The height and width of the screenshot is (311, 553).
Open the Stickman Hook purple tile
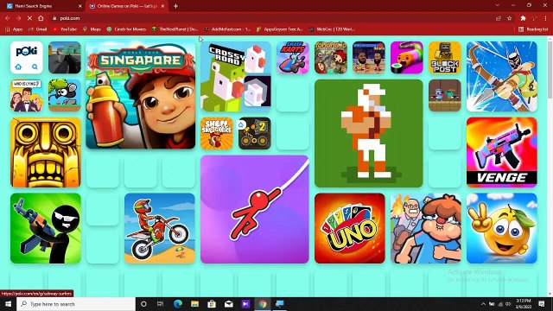255,209
